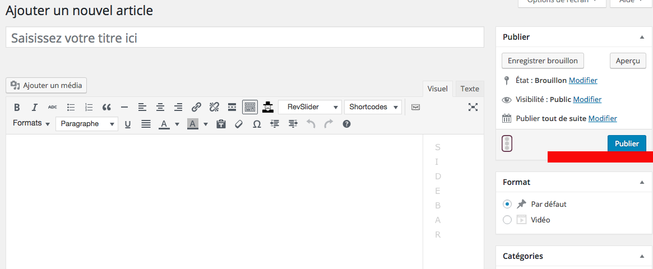Select the Par défaut post format

[x=507, y=204]
